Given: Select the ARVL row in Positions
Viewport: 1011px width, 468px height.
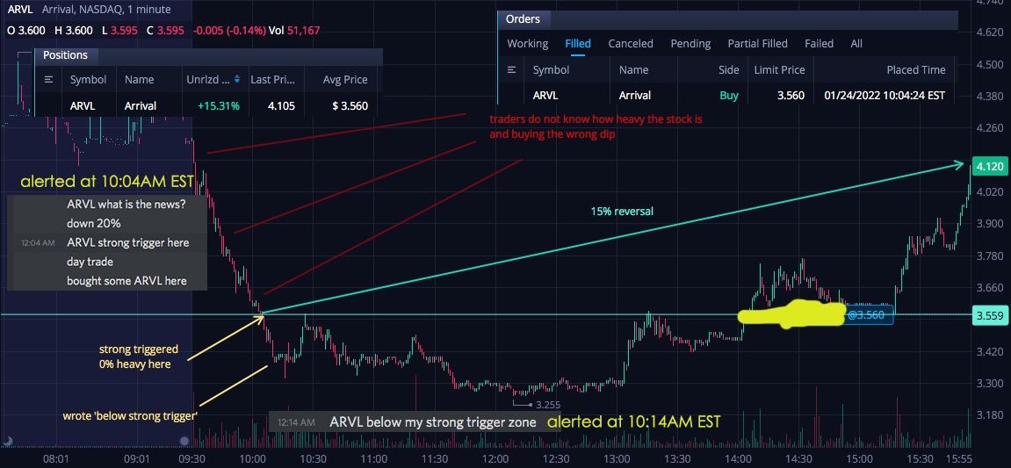Looking at the screenshot, I should (209, 105).
